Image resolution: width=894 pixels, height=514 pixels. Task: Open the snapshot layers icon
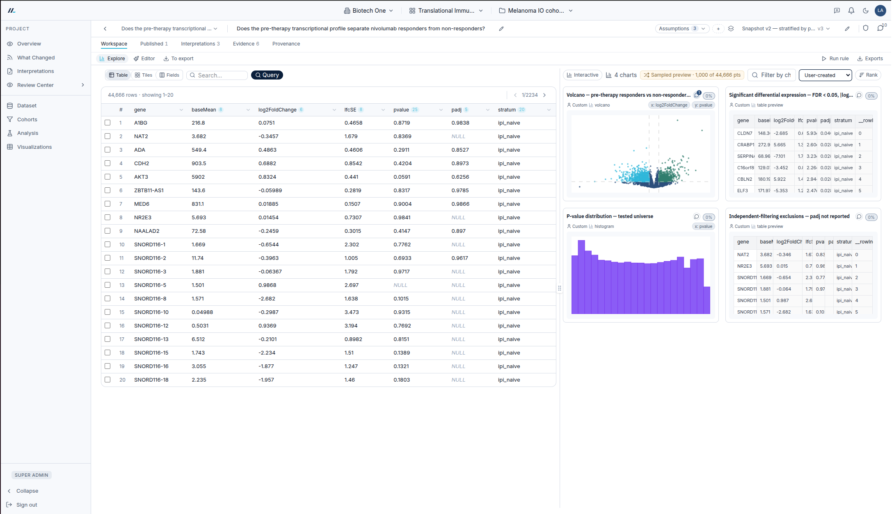coord(731,29)
